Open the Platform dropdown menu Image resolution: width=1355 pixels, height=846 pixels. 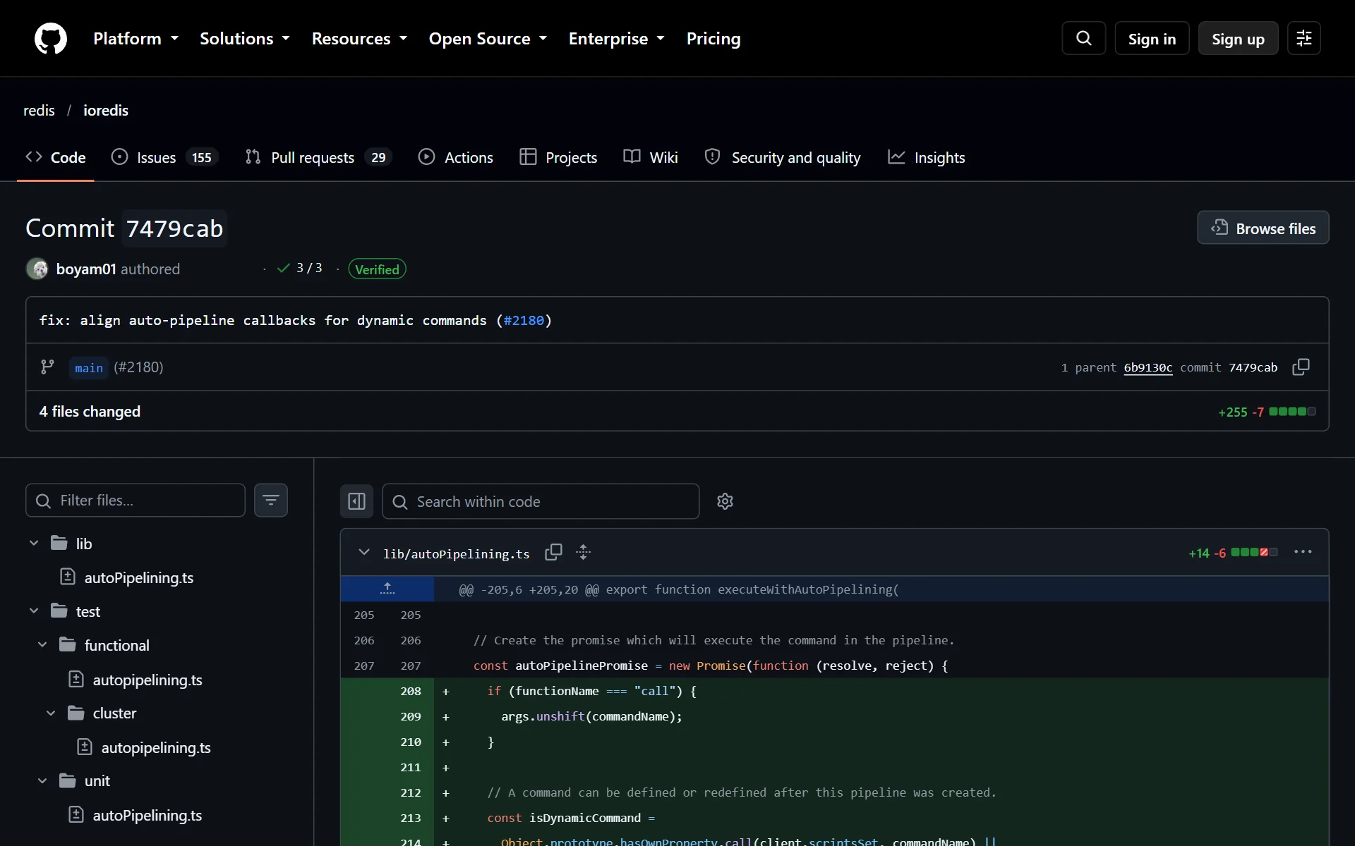pos(135,39)
